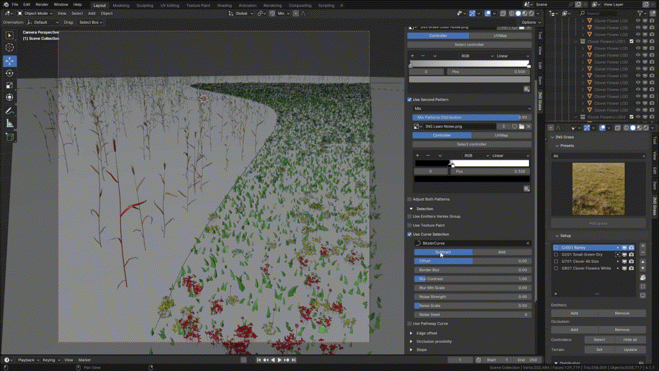Open the Mix blend mode dropdown
This screenshot has width=659, height=371.
[472, 108]
